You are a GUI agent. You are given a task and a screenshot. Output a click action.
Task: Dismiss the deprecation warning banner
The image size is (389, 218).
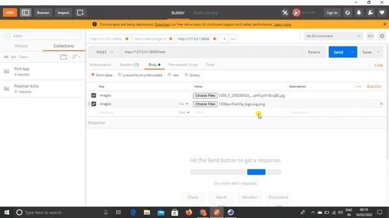385,24
